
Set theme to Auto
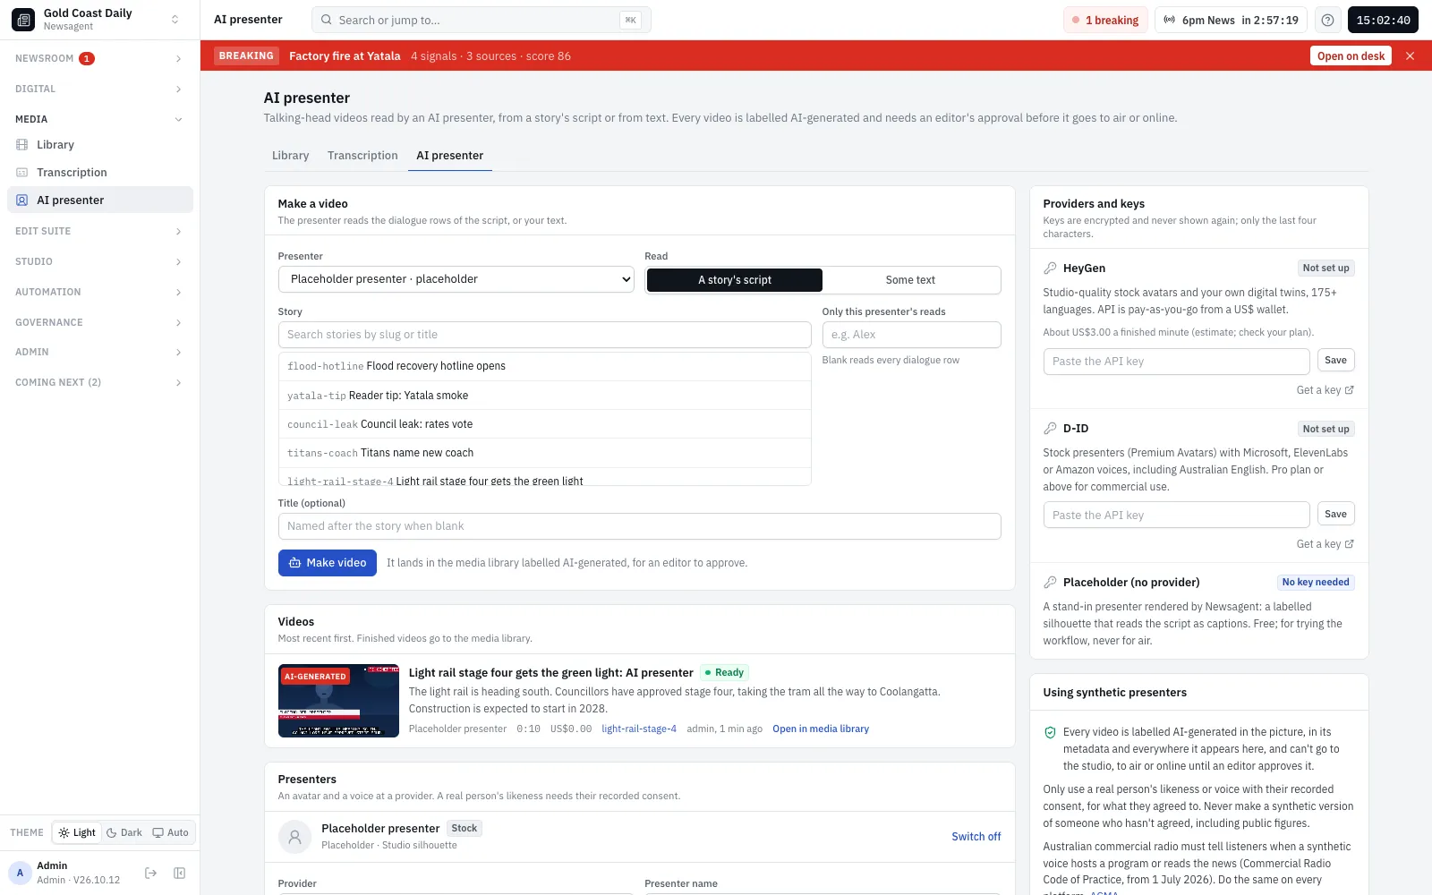(171, 832)
